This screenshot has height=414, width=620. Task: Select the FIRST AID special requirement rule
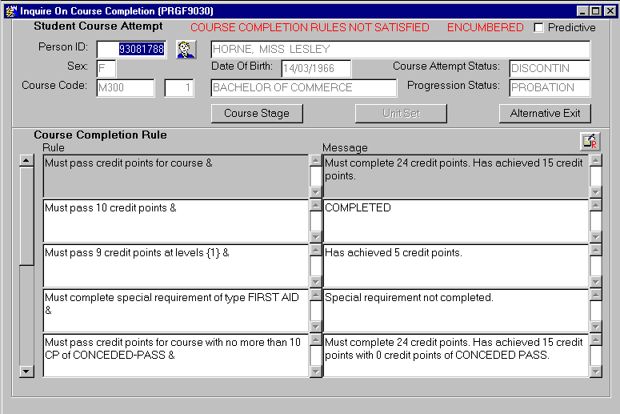175,310
